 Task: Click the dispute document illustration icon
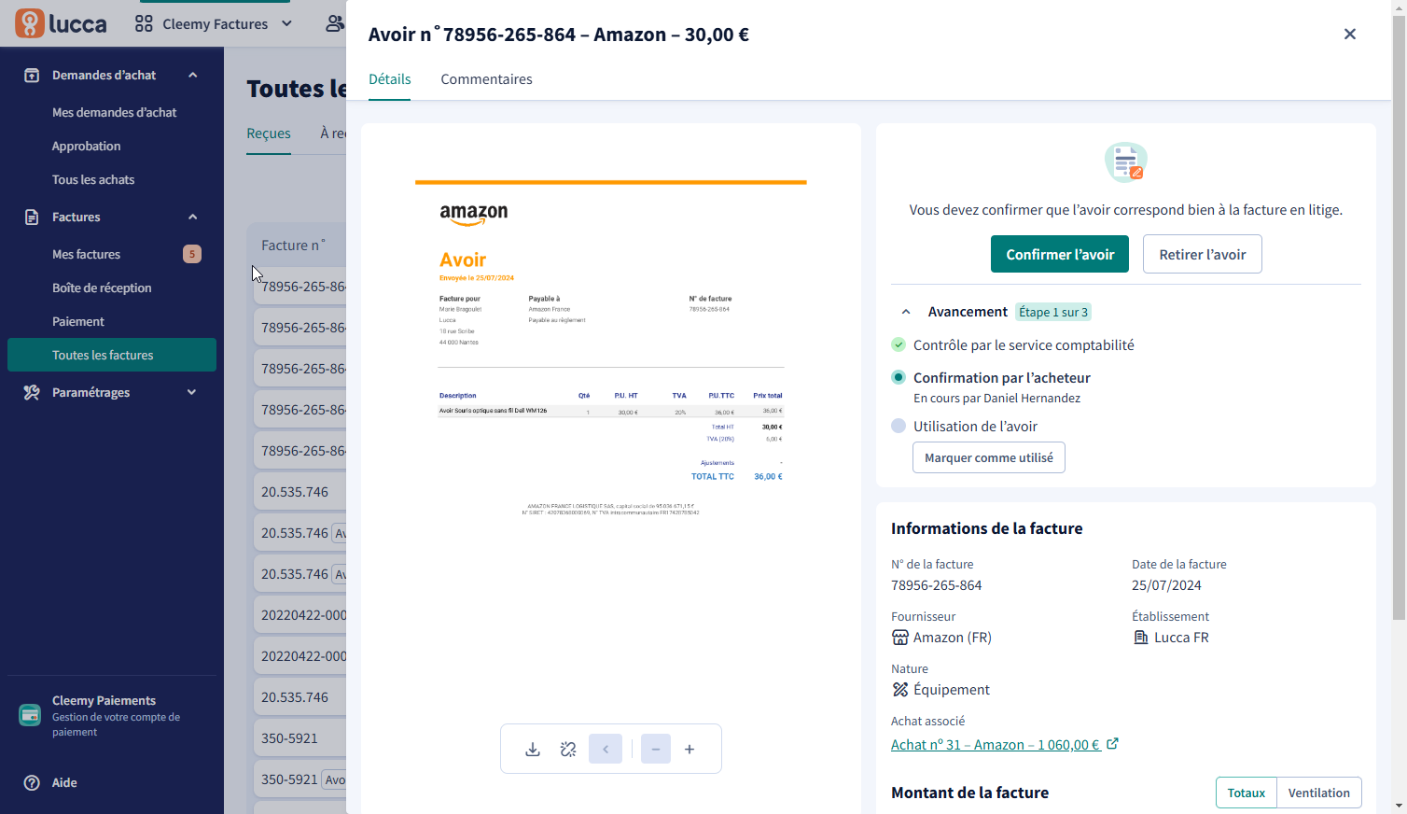click(1126, 162)
